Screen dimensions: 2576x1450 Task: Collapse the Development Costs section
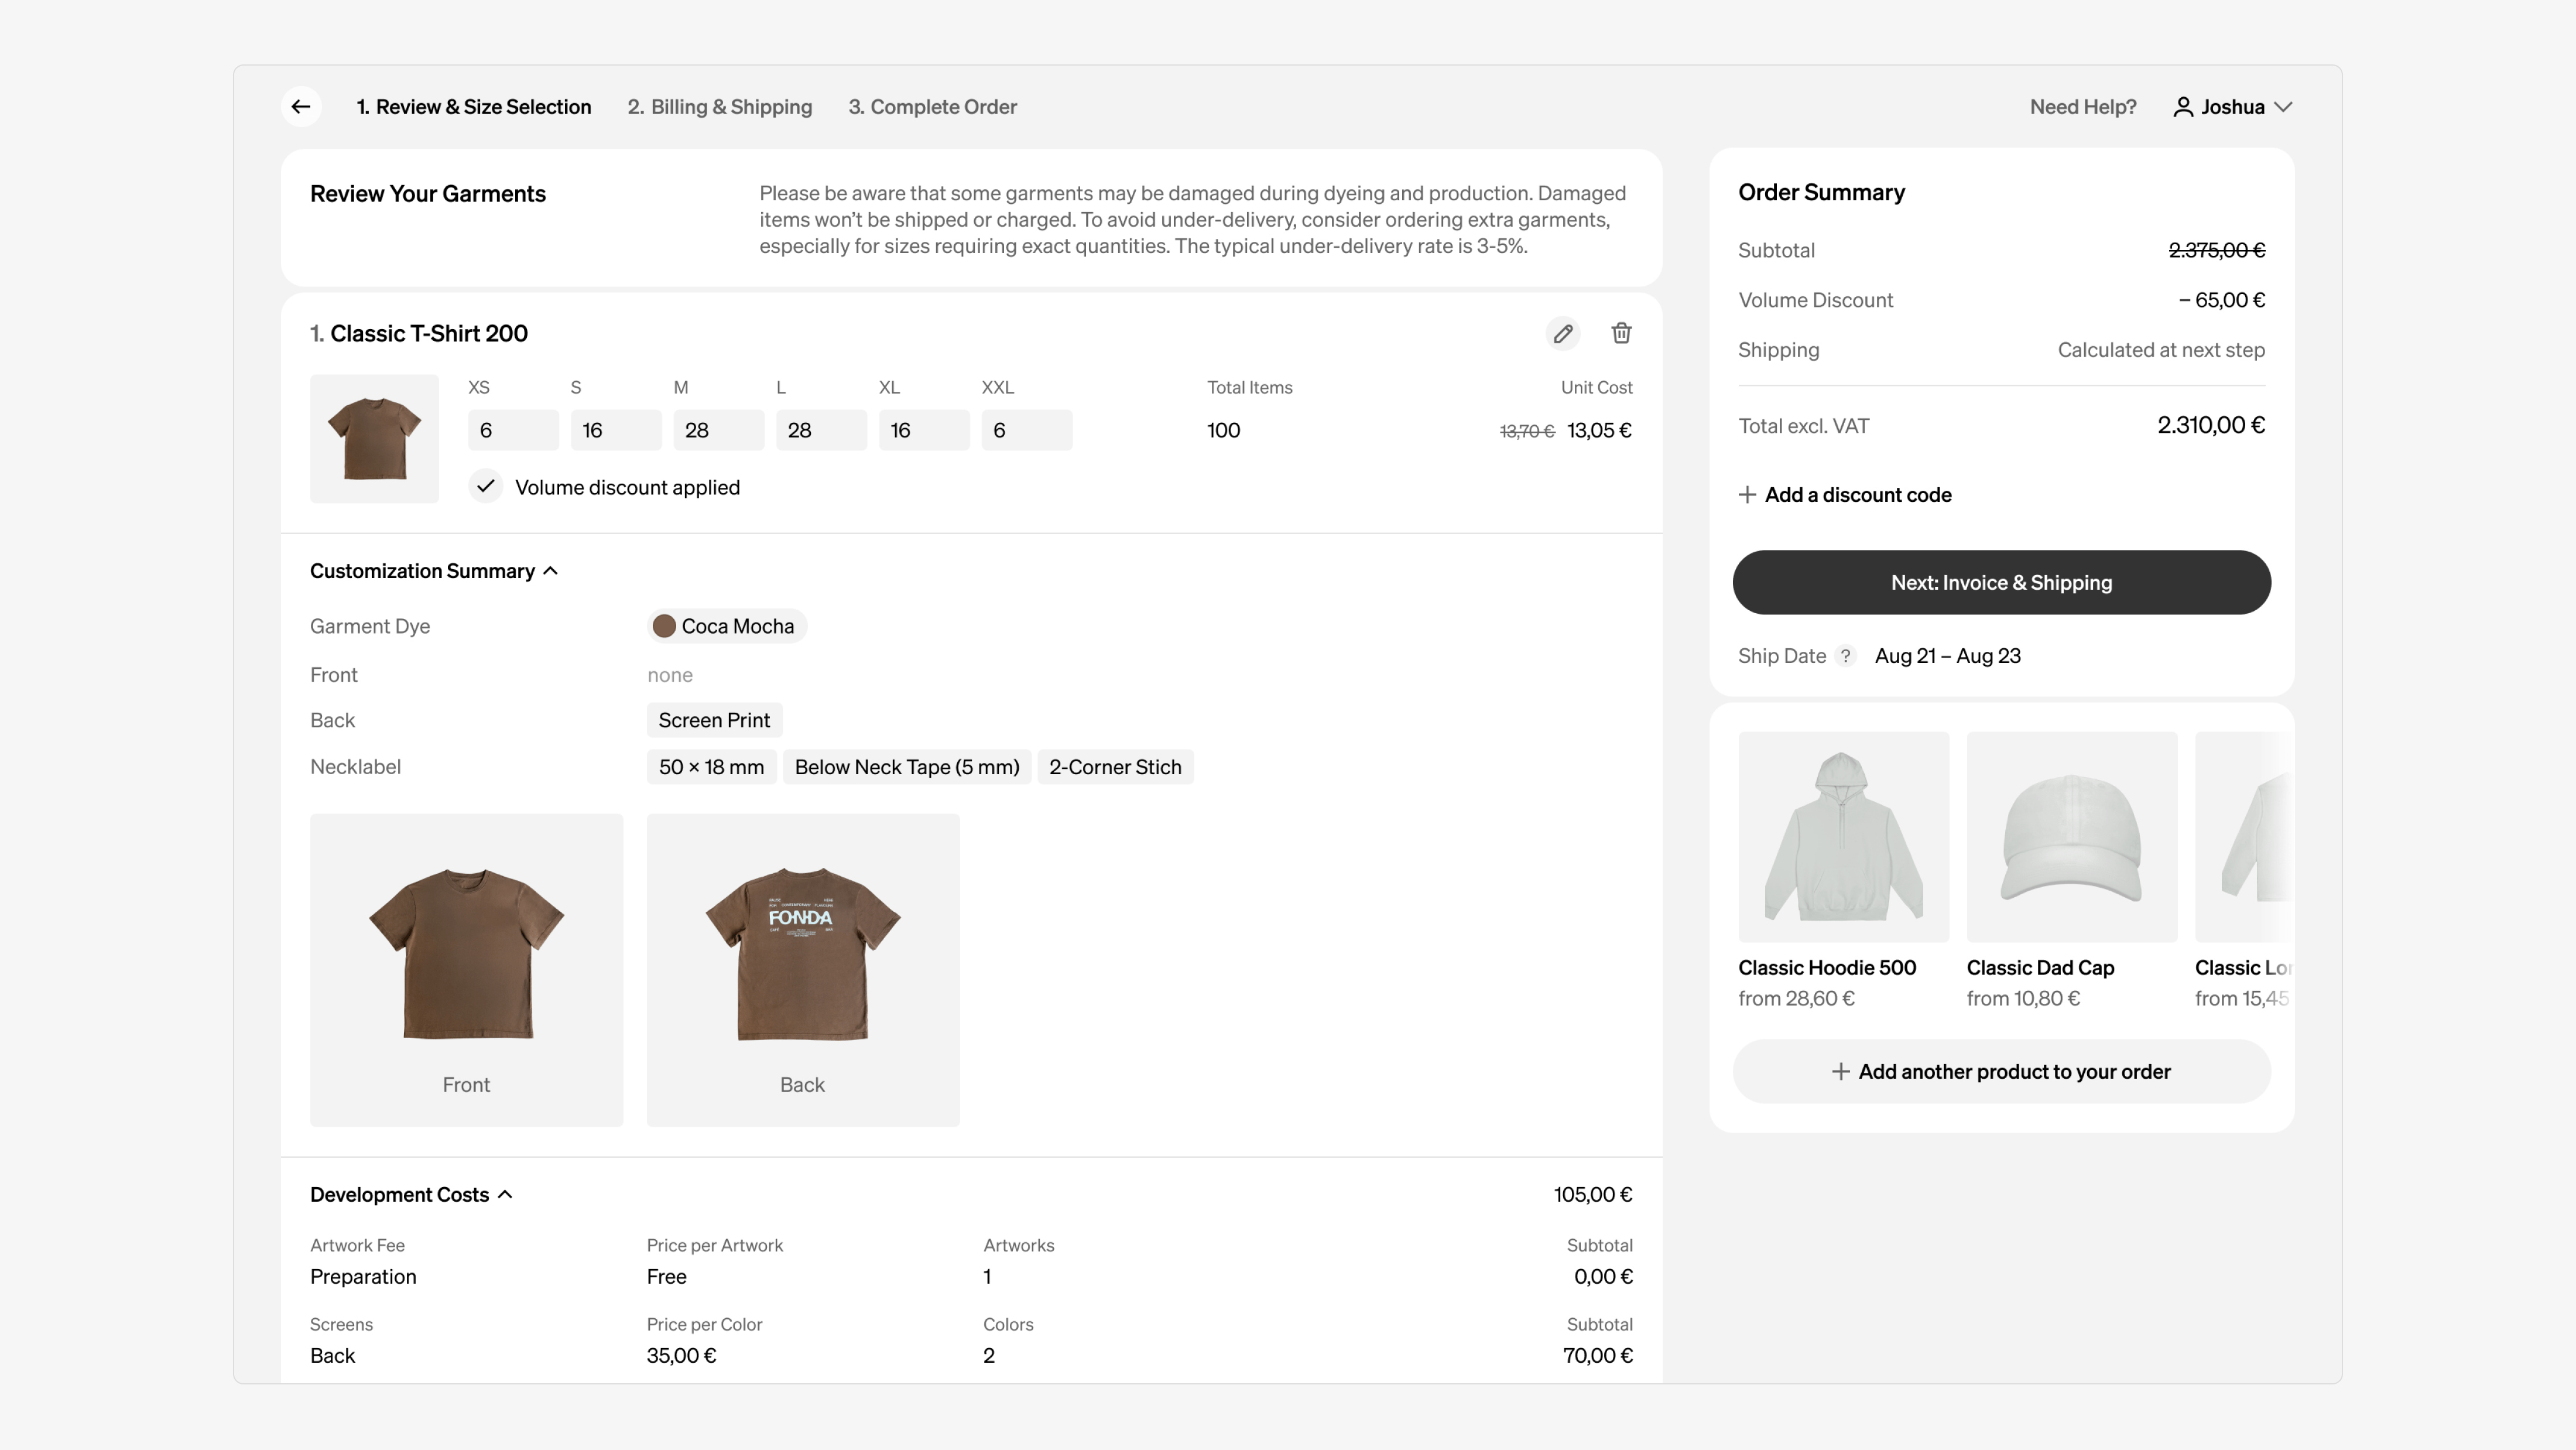(x=505, y=1195)
